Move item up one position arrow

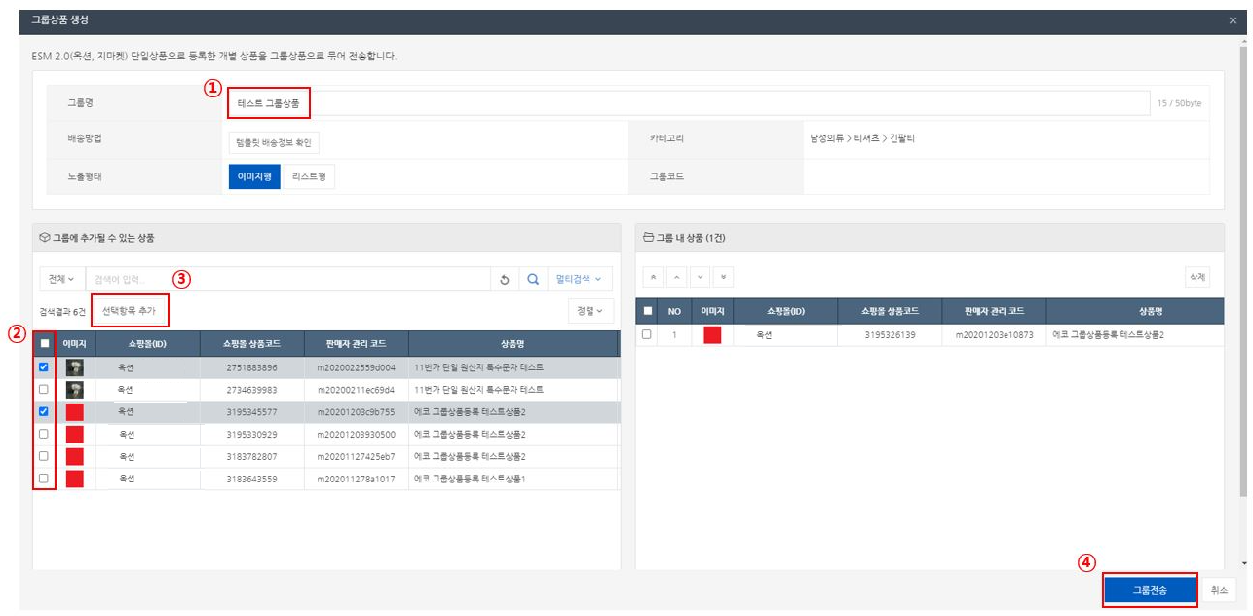[x=677, y=278]
